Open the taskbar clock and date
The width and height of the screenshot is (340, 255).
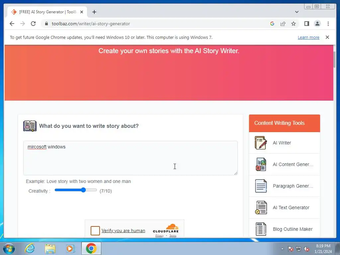pos(323,249)
